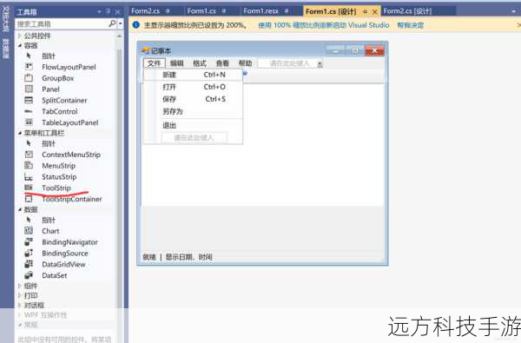521x343 pixels.
Task: Expand the 公共控件 toolbox group
Action: pyautogui.click(x=20, y=36)
